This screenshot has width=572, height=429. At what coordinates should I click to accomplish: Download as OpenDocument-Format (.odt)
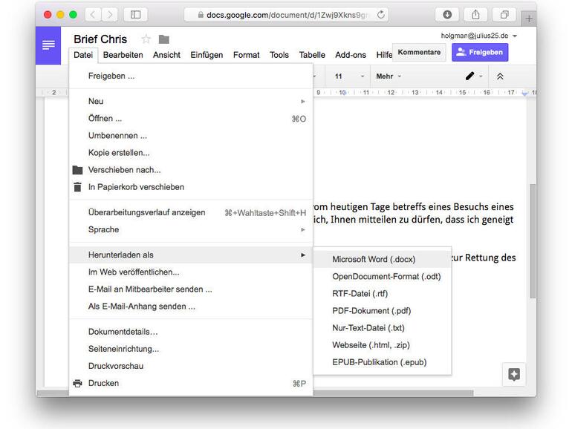[383, 276]
